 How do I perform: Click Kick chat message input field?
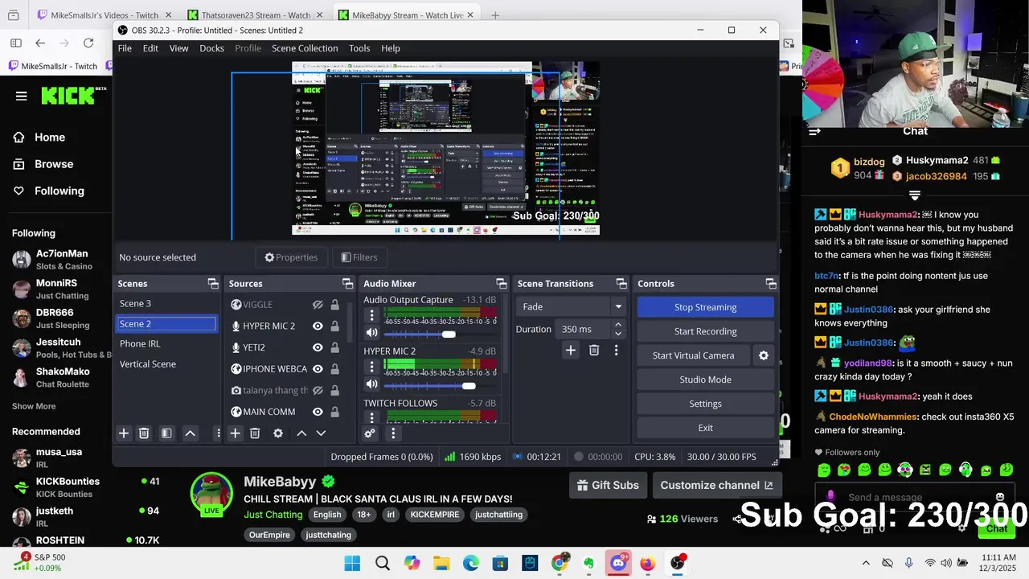(x=916, y=497)
